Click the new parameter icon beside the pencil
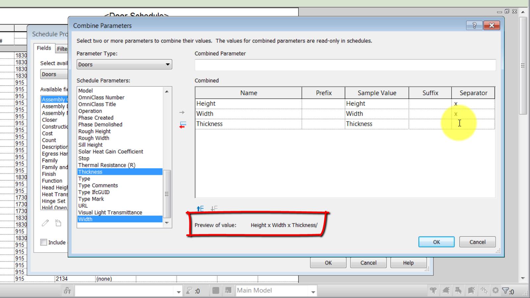 (58, 223)
